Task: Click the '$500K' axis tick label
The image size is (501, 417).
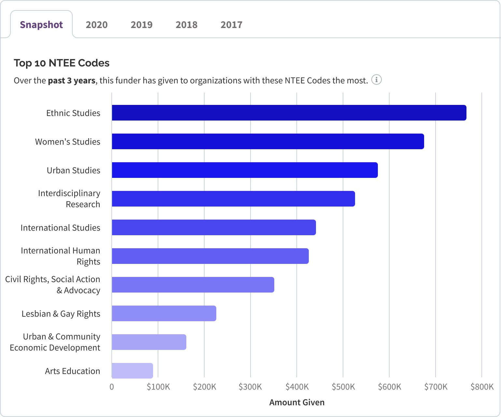Action: [x=343, y=387]
